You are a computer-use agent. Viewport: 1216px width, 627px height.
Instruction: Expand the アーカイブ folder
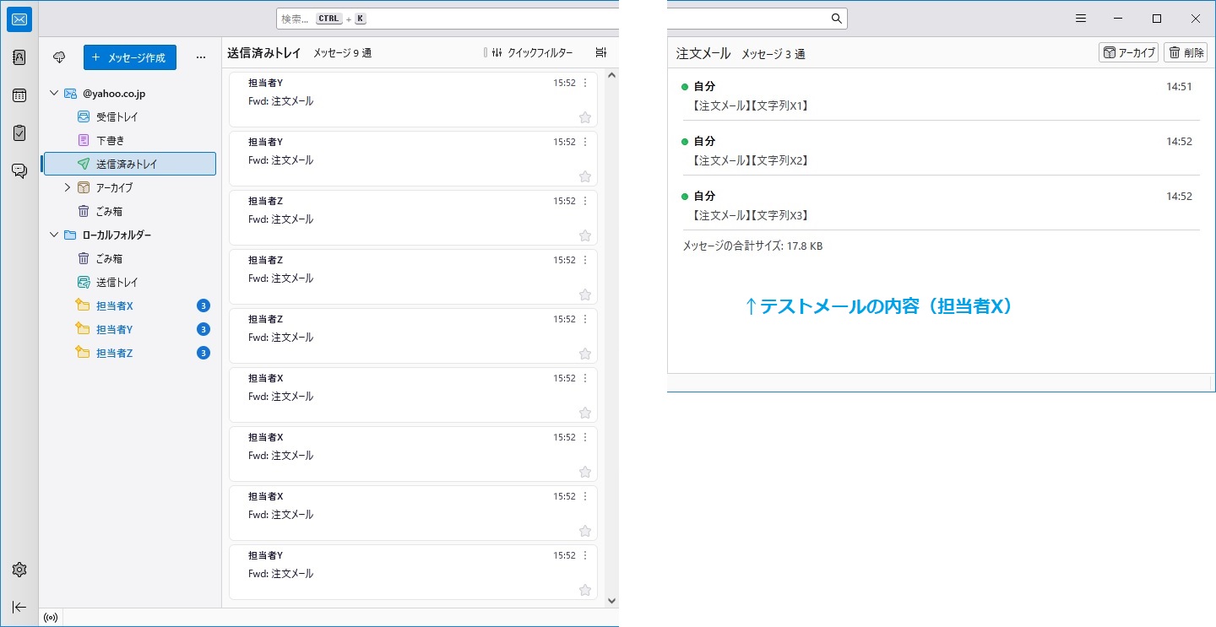coord(68,187)
